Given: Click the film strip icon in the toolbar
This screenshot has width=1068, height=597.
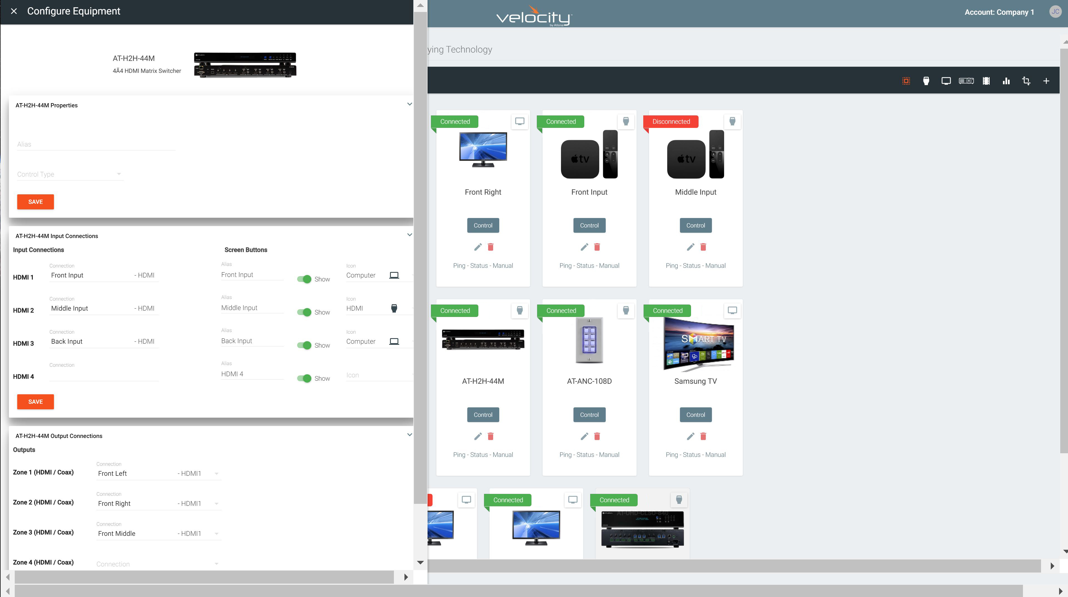Looking at the screenshot, I should click(986, 81).
